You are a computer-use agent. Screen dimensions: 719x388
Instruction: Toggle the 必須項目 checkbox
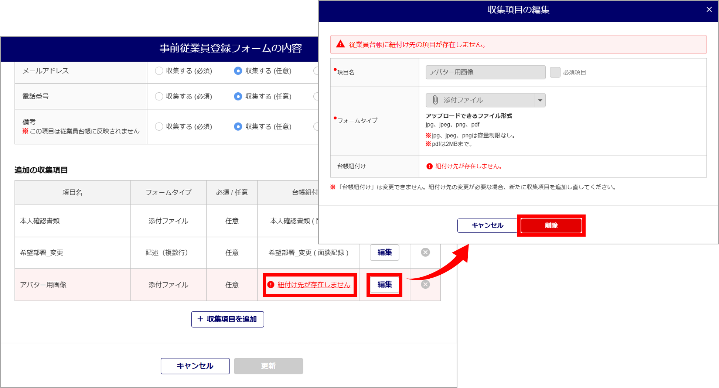[x=555, y=72]
